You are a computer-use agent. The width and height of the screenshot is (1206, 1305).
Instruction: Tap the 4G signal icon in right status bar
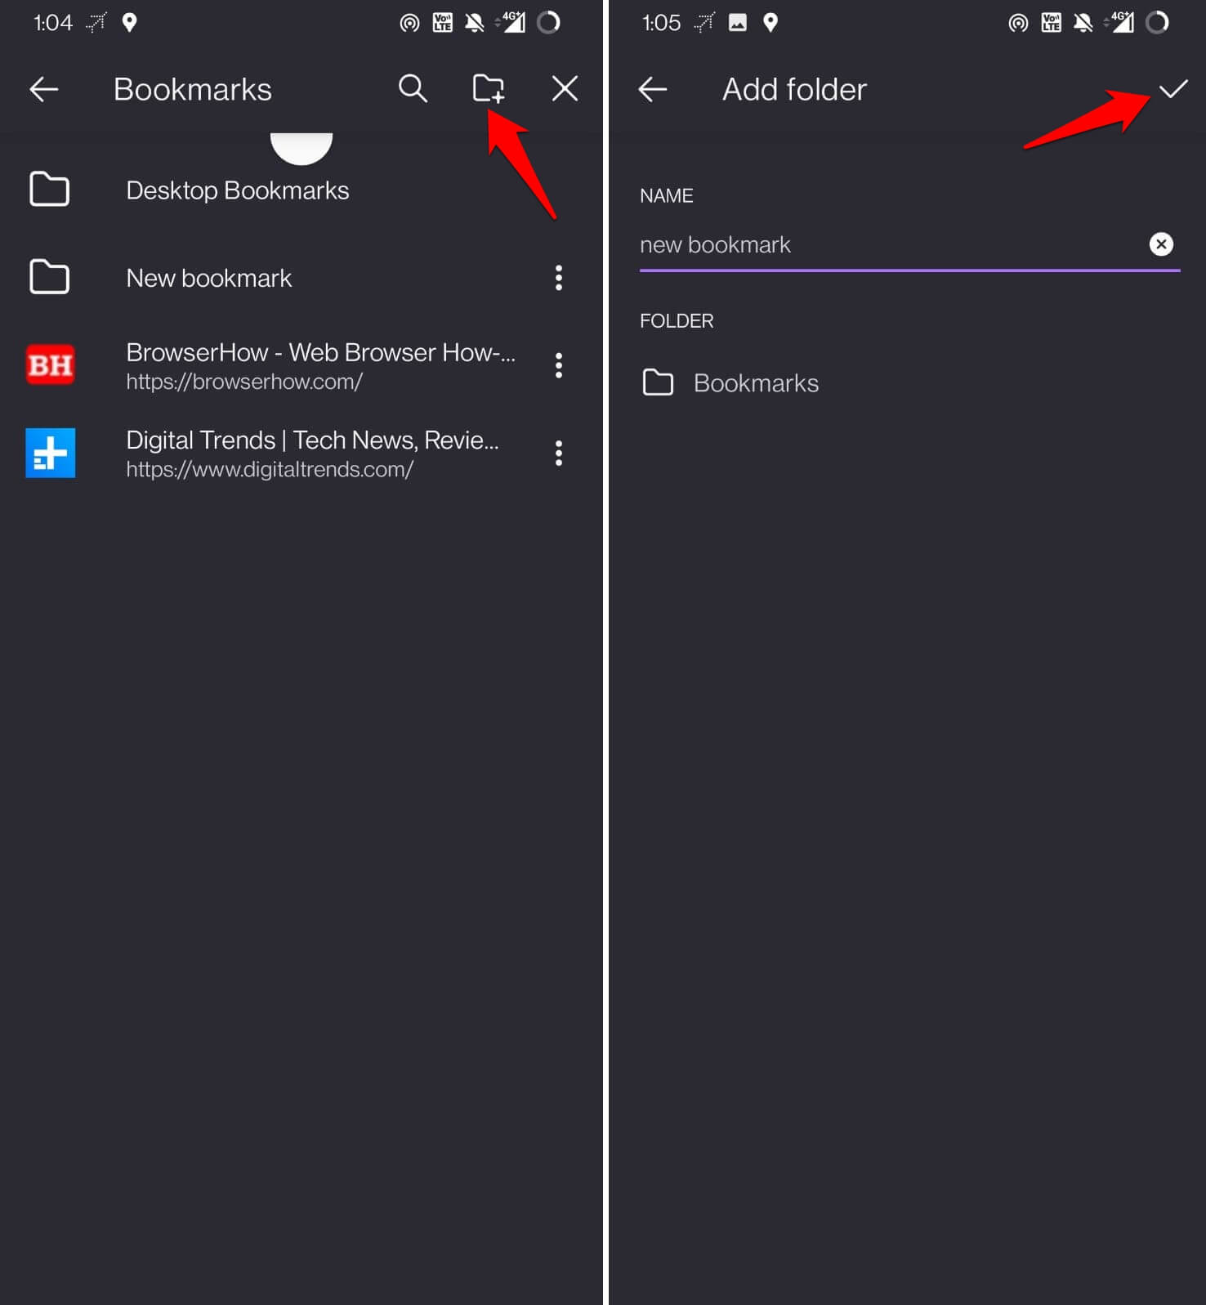(x=1119, y=22)
